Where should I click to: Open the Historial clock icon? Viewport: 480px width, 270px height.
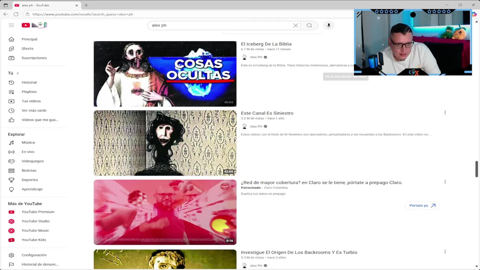(11, 82)
